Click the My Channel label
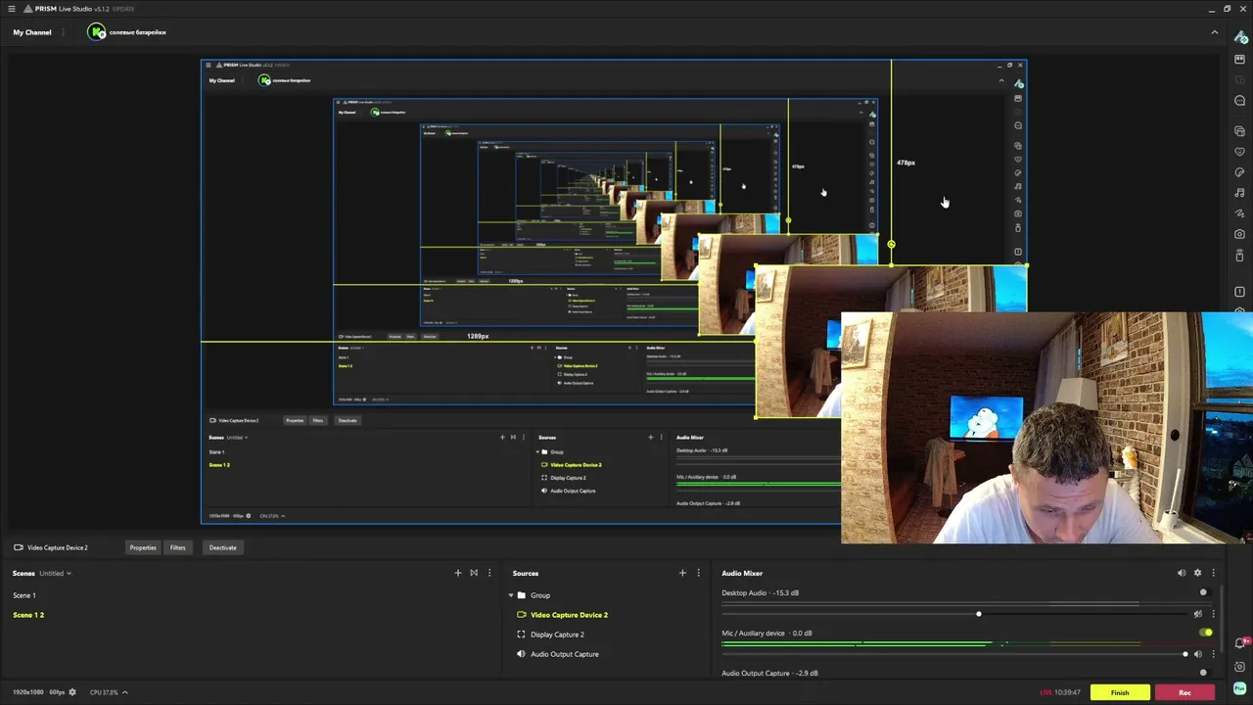This screenshot has width=1253, height=705. 32,32
